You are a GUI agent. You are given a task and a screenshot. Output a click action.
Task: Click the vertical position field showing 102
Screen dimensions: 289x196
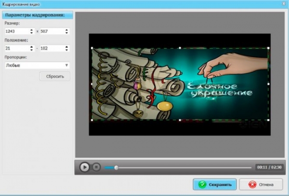tap(52, 48)
